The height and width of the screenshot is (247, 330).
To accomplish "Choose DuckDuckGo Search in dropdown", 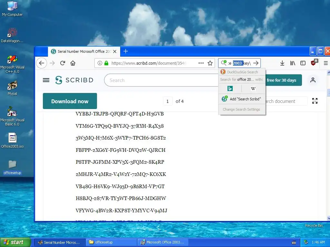I will click(242, 72).
